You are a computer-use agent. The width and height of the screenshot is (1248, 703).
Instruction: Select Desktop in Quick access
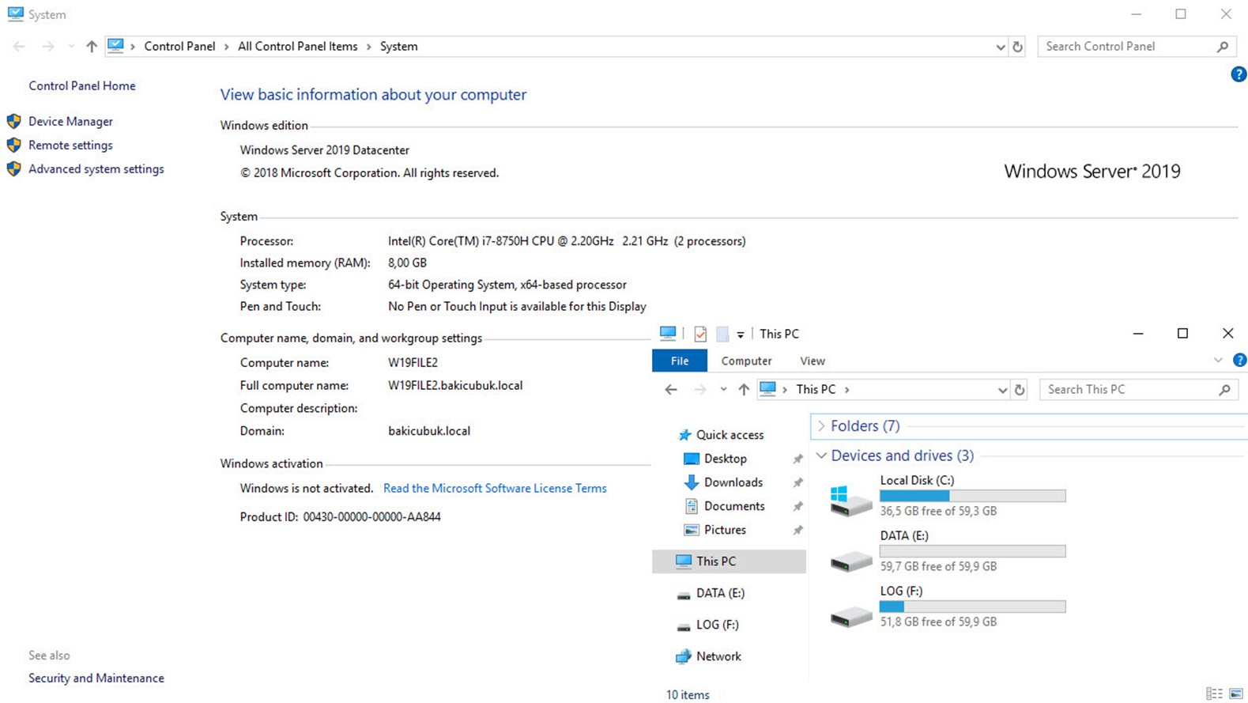pyautogui.click(x=725, y=459)
